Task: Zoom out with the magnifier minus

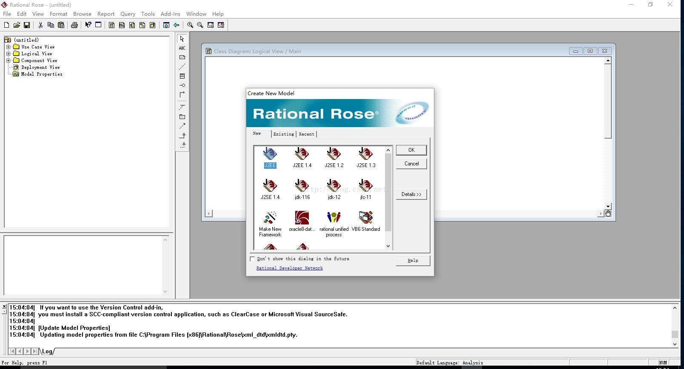Action: (x=200, y=25)
